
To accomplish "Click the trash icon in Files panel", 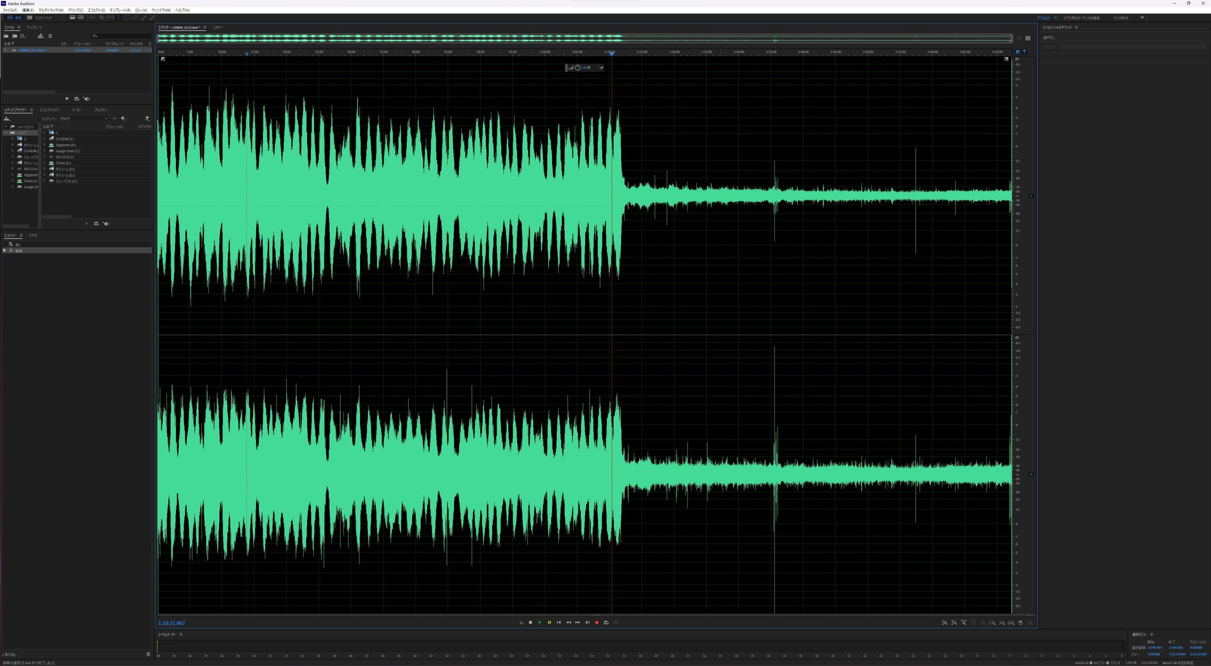I will coord(50,36).
